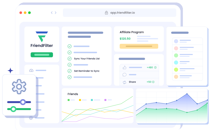
Task: Open the dashboard gauge sidebar icon
Action: pyautogui.click(x=31, y=70)
